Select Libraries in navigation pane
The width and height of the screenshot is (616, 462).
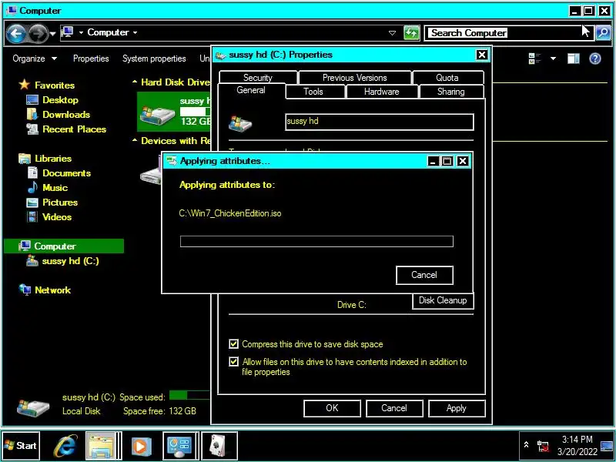point(53,159)
